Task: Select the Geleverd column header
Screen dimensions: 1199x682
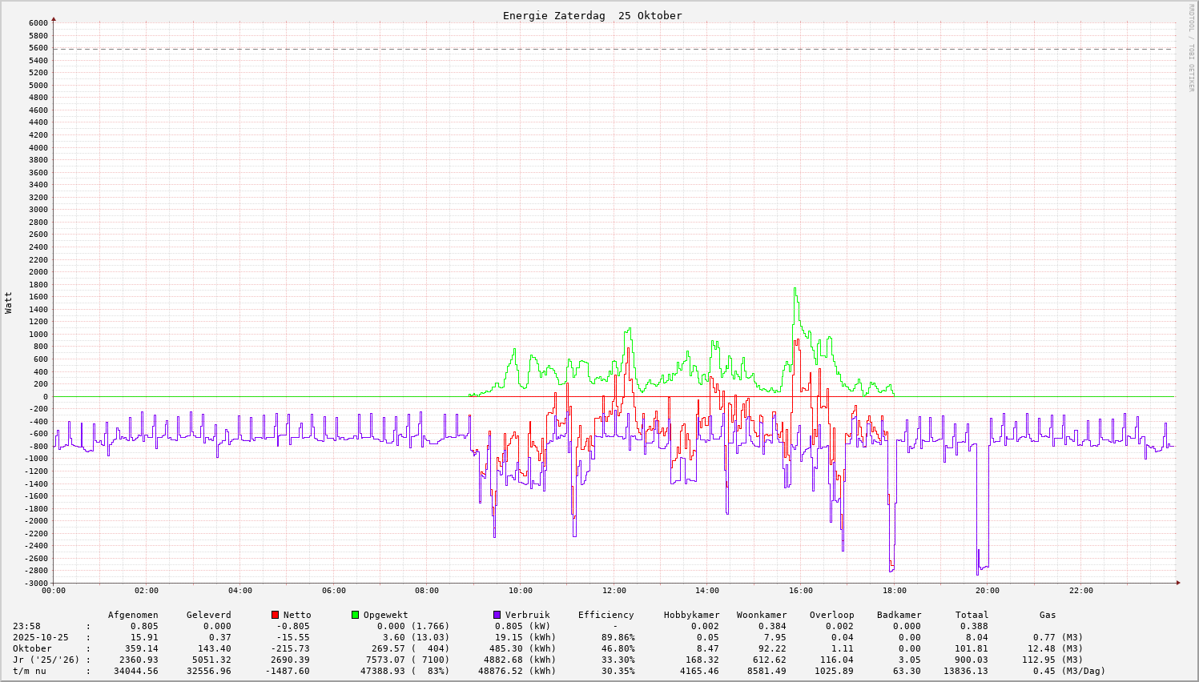Action: [208, 615]
